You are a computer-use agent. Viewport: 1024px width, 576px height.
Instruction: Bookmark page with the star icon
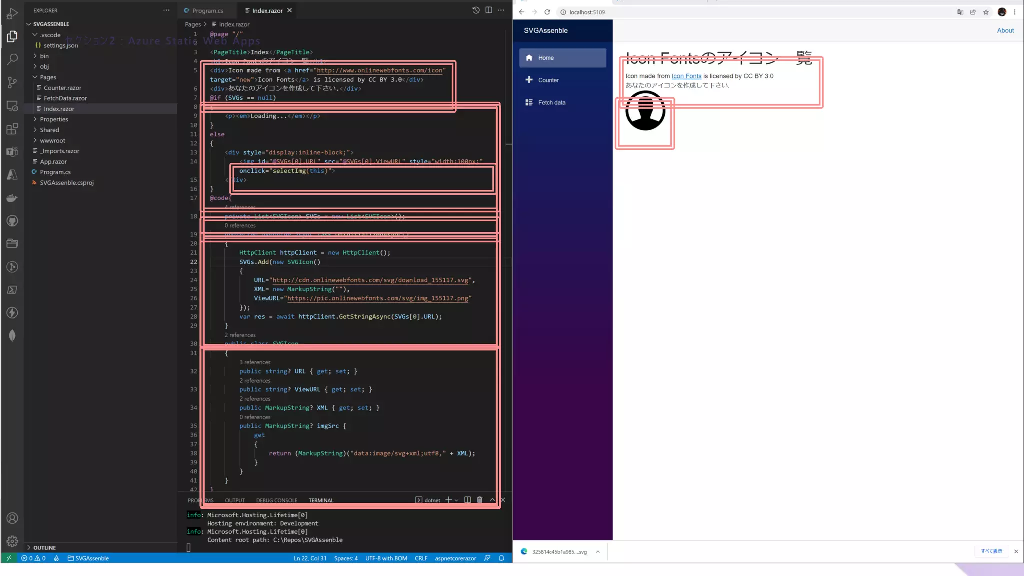click(986, 12)
